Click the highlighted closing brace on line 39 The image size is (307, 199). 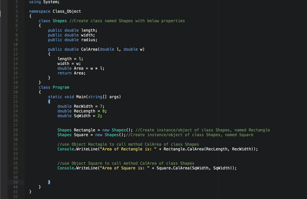click(49, 182)
